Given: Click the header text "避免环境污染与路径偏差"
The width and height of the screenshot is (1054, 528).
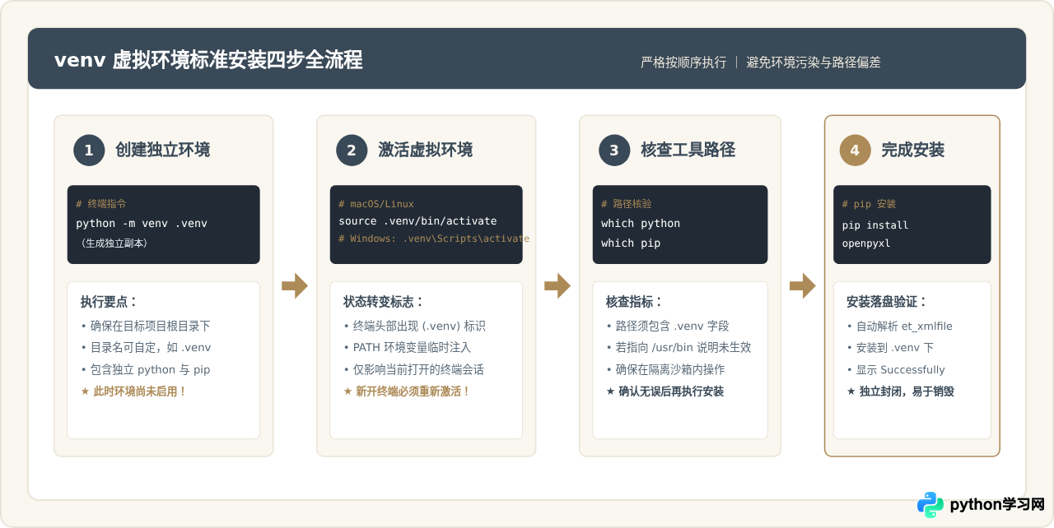Looking at the screenshot, I should tap(814, 63).
